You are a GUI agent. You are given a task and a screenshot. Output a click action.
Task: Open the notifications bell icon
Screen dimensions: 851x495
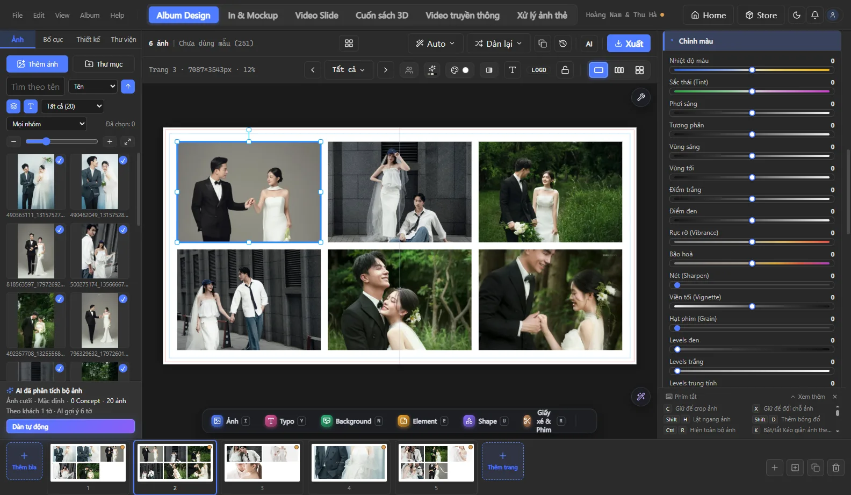click(815, 15)
